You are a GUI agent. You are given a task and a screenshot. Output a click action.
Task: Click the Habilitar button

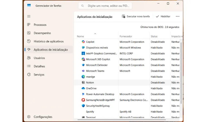click(163, 17)
